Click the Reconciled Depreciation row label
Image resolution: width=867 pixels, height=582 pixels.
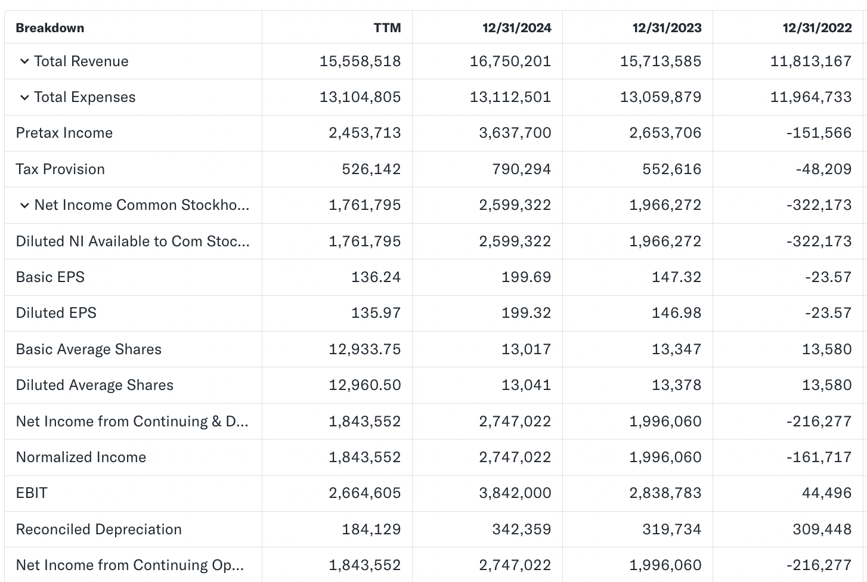[x=99, y=530]
